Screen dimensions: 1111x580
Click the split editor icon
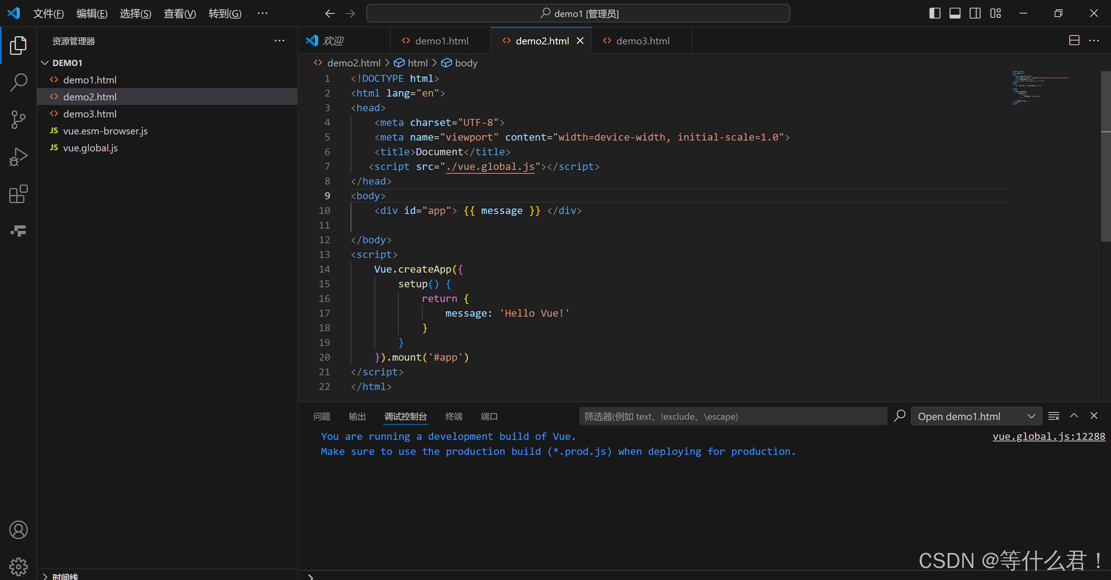coord(1074,41)
